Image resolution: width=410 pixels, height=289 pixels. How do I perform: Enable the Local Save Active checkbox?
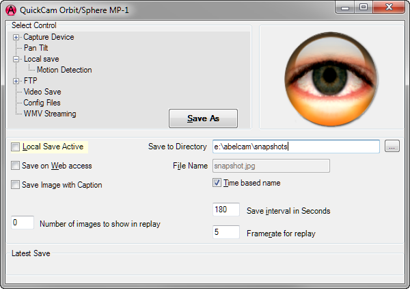16,147
